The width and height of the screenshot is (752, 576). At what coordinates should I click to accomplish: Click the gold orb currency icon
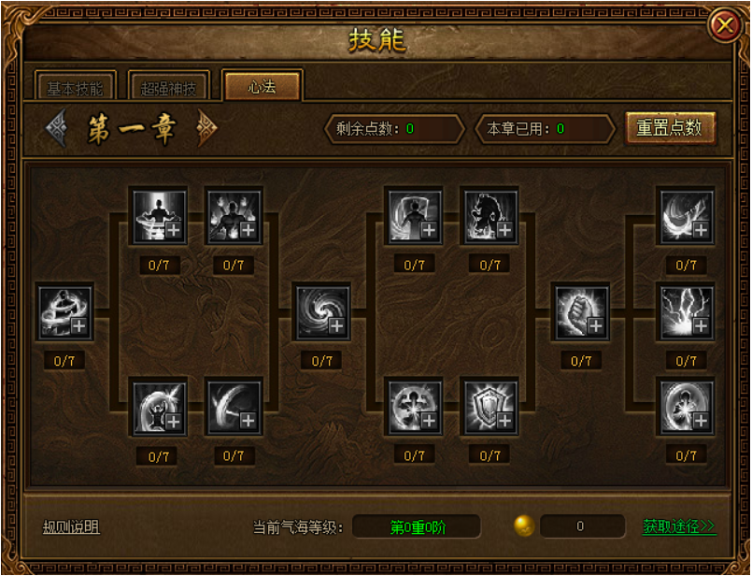524,526
